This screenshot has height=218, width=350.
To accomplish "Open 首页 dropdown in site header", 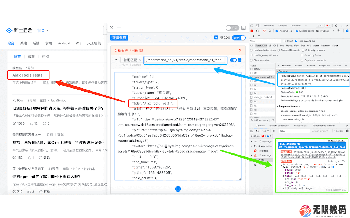I will (x=43, y=30).
